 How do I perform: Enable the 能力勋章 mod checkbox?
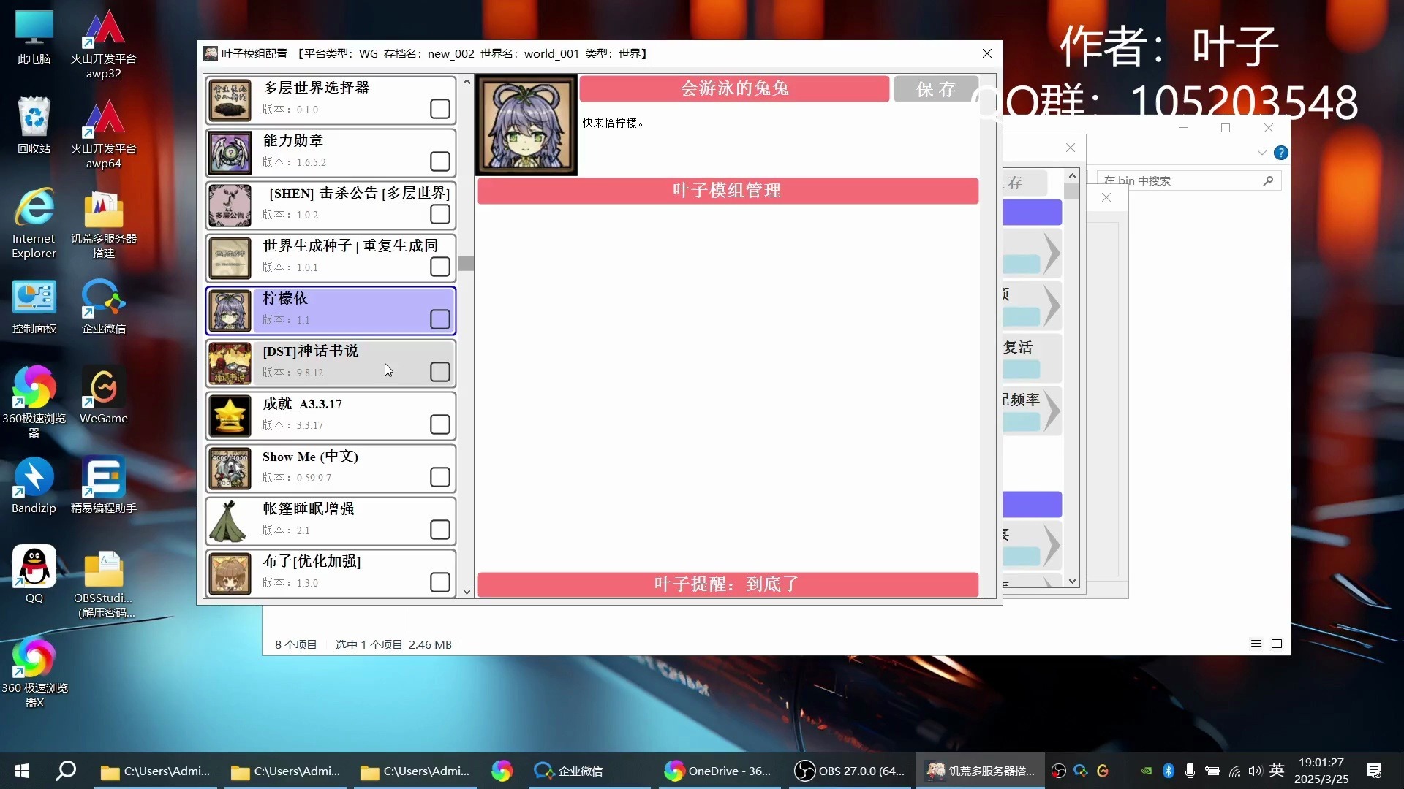click(440, 161)
